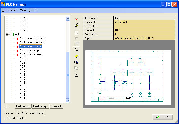This screenshot has height=124, width=179.
Task: Click the Comment value motor back
Action: point(144,22)
